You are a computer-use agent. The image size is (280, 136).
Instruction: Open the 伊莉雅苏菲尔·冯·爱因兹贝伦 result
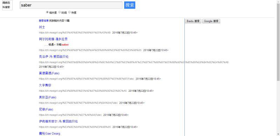[x=58, y=121]
